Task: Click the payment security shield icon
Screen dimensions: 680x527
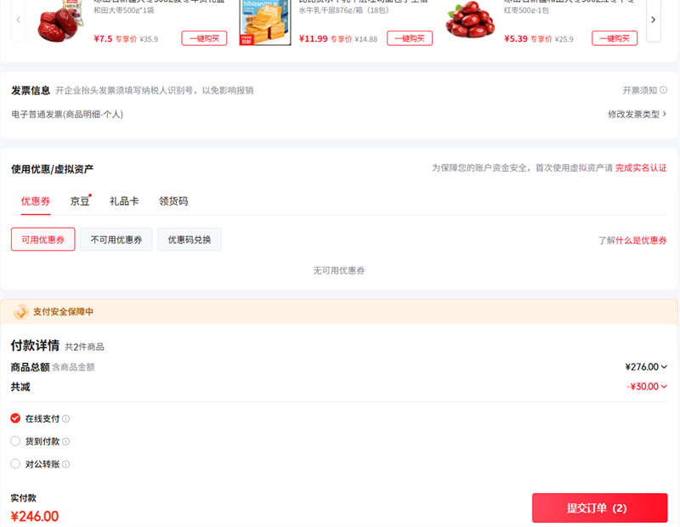Action: pyautogui.click(x=21, y=312)
